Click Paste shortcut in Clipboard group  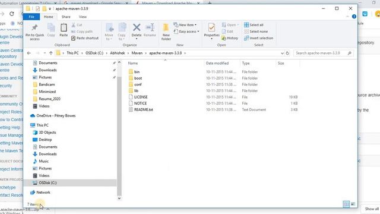point(85,38)
